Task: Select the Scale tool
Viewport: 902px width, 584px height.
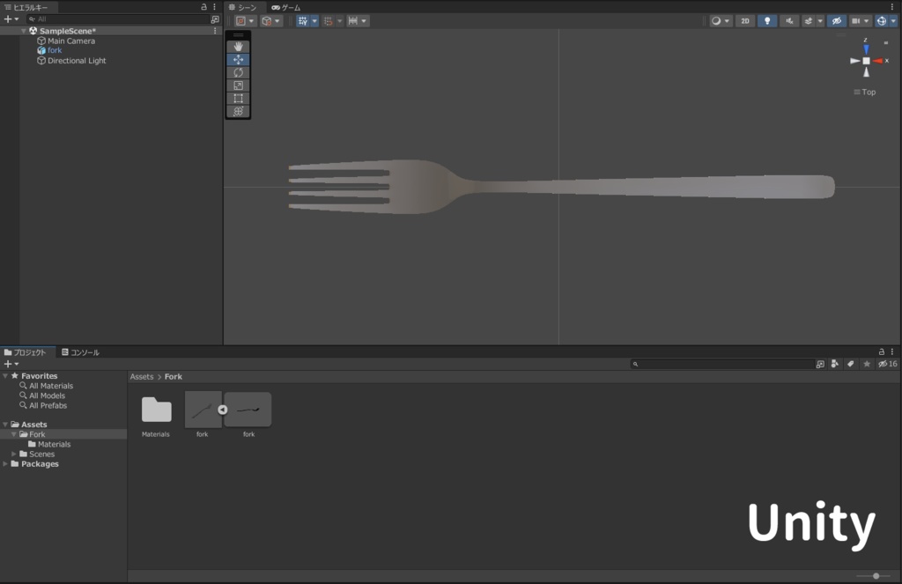Action: (238, 85)
